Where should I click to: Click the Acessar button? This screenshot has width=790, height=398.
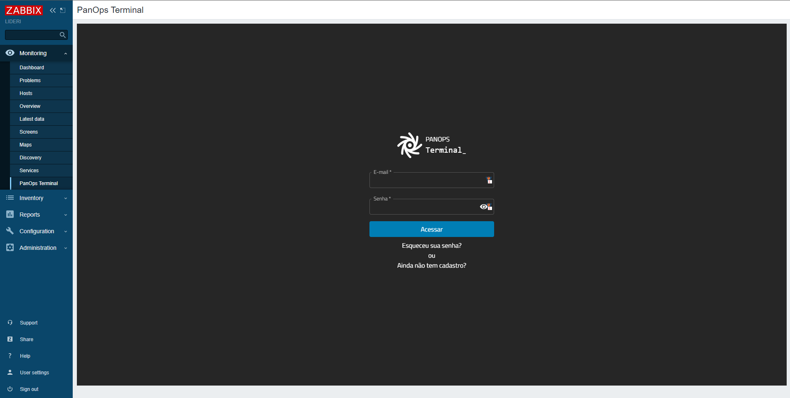[432, 229]
